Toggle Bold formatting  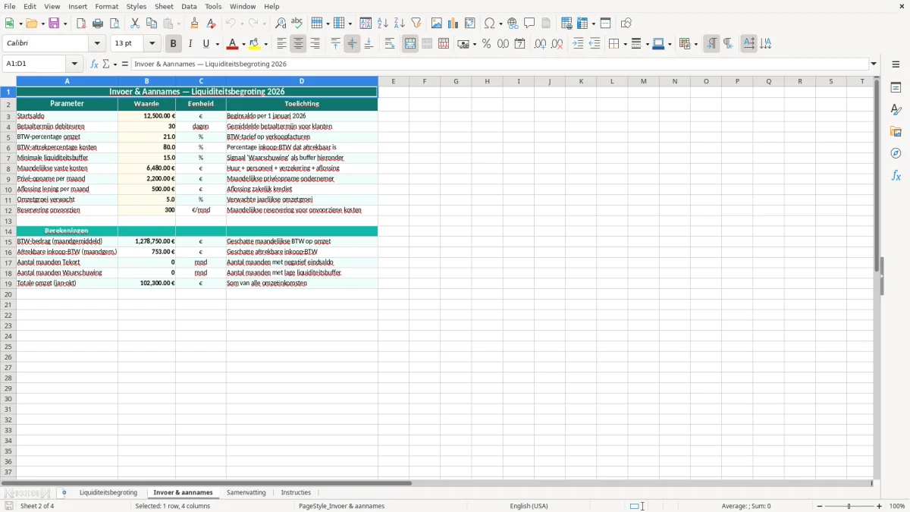tap(173, 44)
